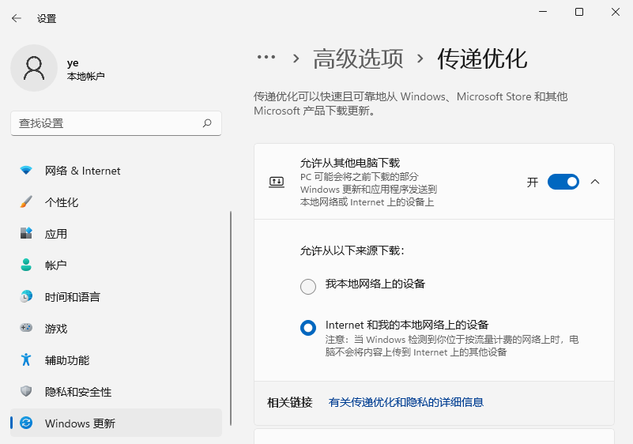Click the search magnifier icon
633x444 pixels.
tap(207, 123)
